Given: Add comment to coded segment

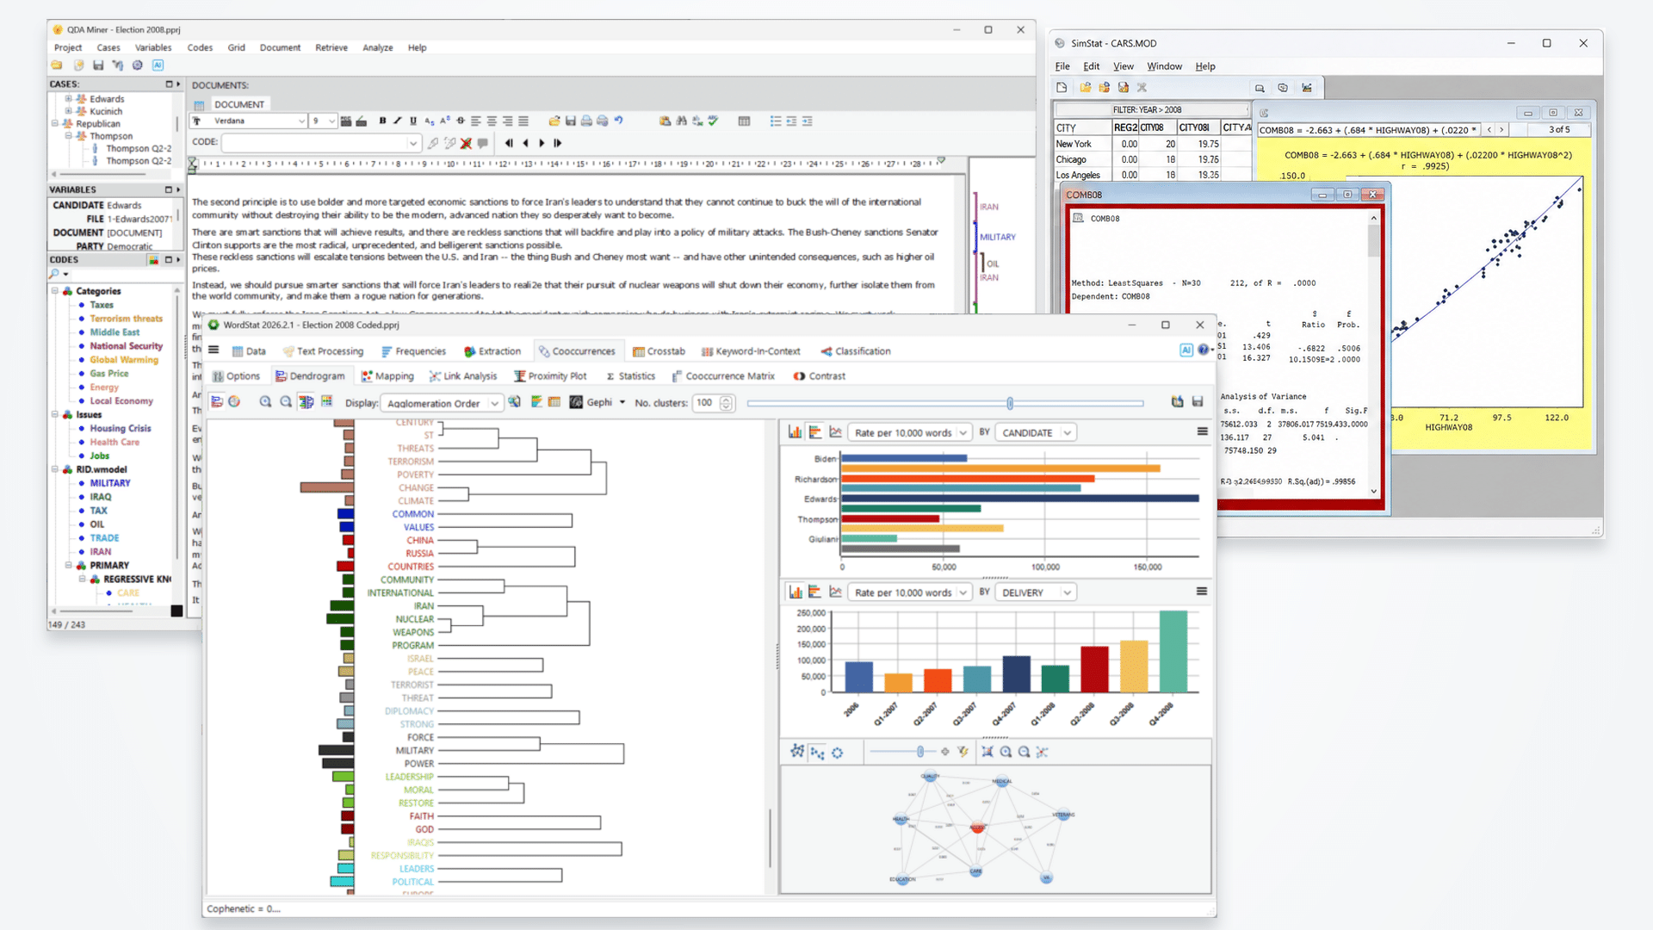Looking at the screenshot, I should (482, 143).
